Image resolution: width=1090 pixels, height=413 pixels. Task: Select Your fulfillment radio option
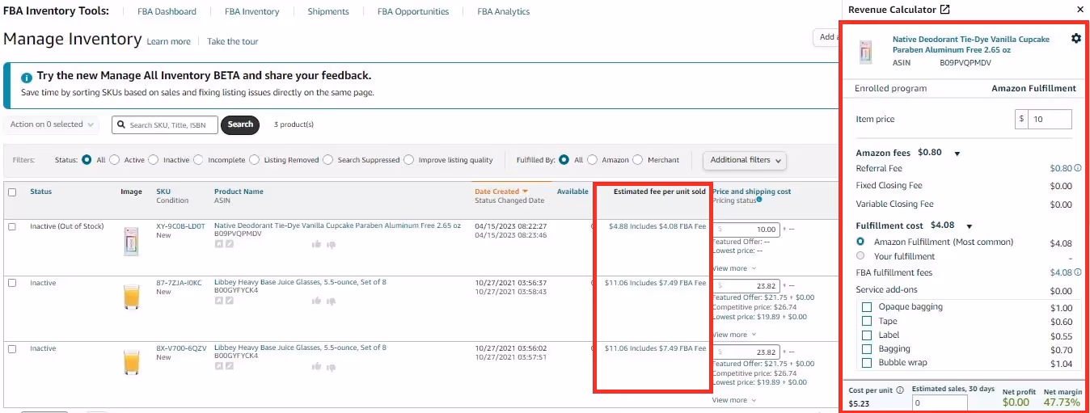(860, 255)
